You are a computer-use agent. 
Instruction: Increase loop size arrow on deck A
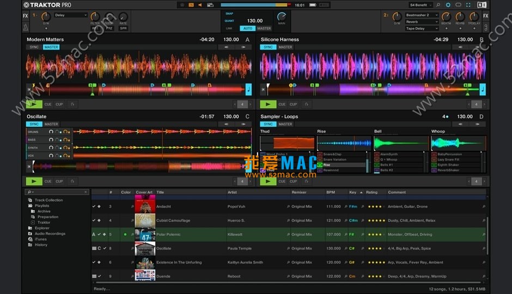pos(251,105)
